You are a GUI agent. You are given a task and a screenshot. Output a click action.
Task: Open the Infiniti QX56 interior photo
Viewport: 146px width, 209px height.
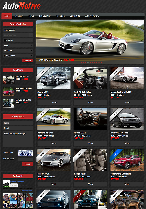pos(90,119)
